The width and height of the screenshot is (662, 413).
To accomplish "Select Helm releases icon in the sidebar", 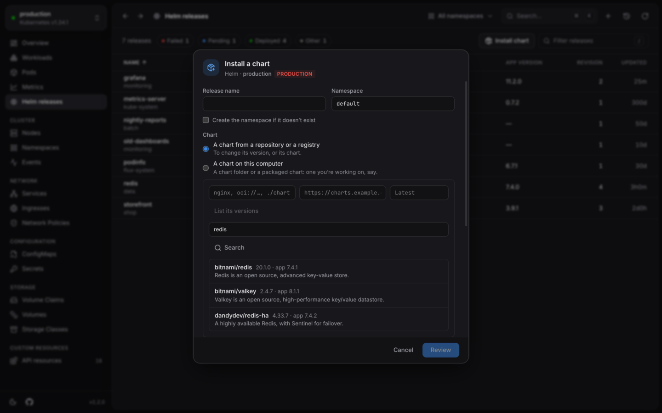I will click(x=14, y=102).
